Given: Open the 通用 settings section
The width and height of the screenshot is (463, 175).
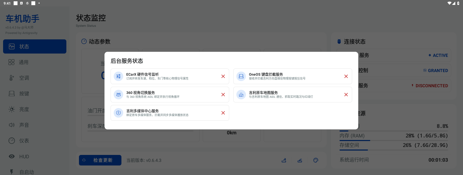Looking at the screenshot, I should pos(35,62).
